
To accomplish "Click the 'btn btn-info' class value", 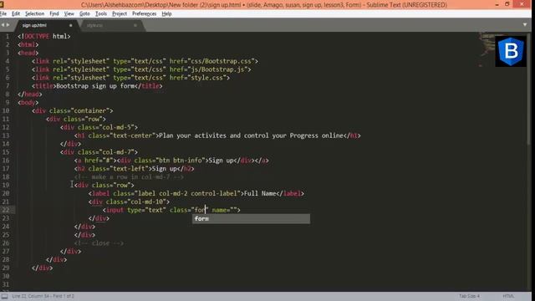I will click(181, 161).
